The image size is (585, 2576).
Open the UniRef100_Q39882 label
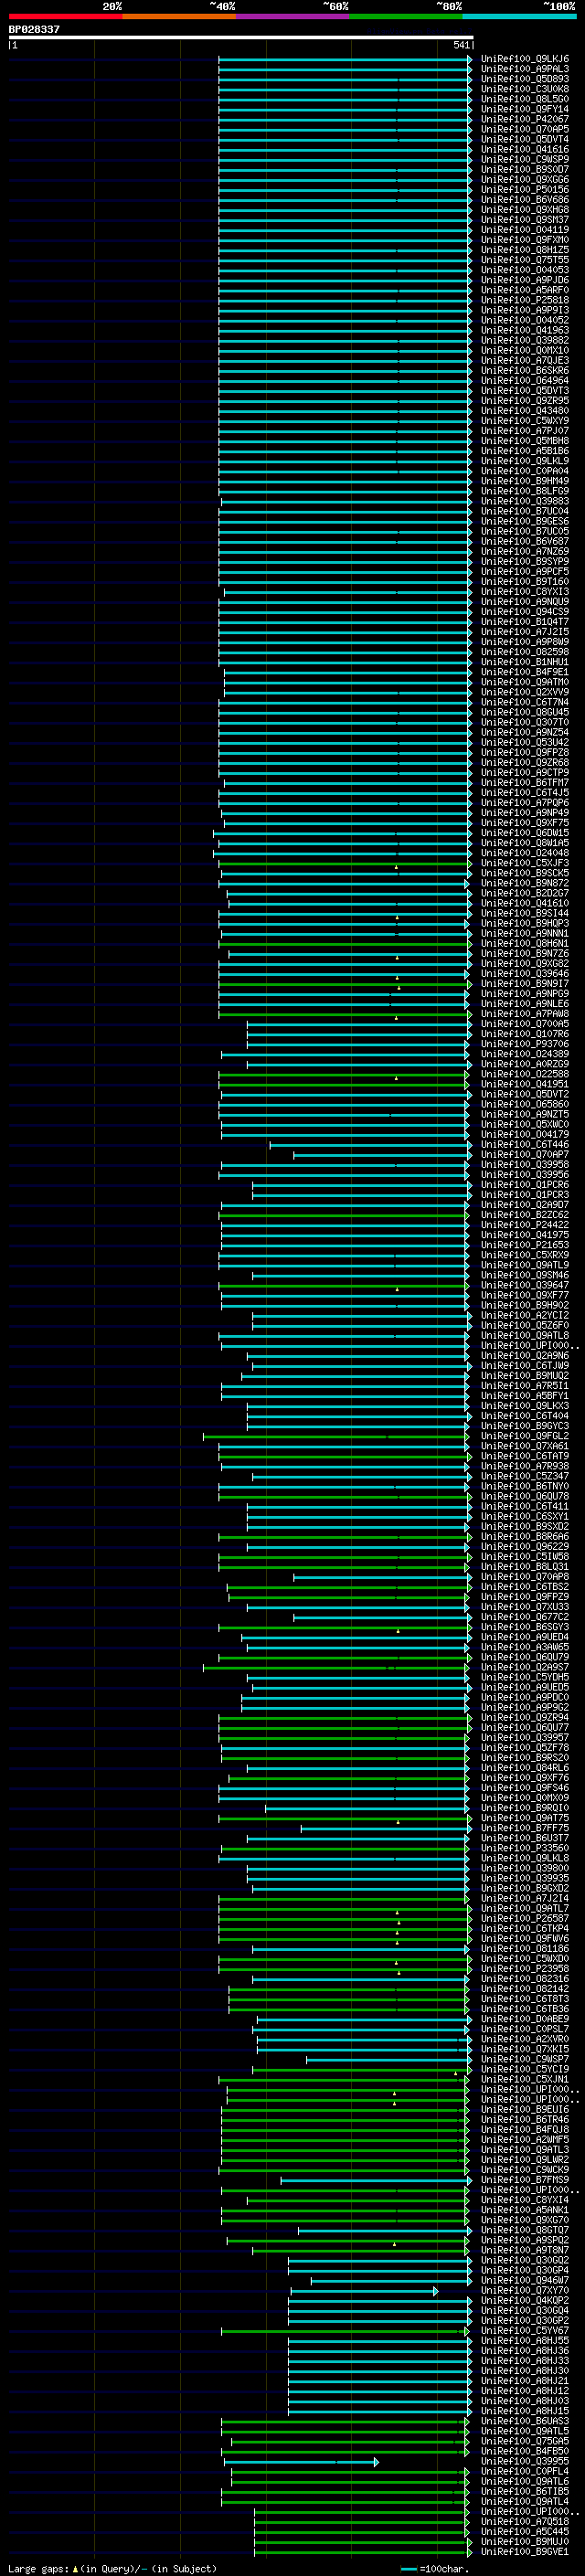tap(525, 341)
